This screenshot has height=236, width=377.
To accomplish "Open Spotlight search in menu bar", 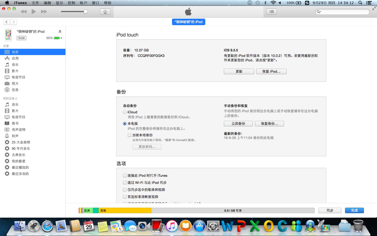I will 360,3.
